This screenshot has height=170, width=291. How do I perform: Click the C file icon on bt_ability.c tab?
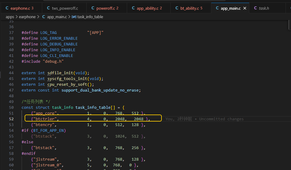point(177,8)
